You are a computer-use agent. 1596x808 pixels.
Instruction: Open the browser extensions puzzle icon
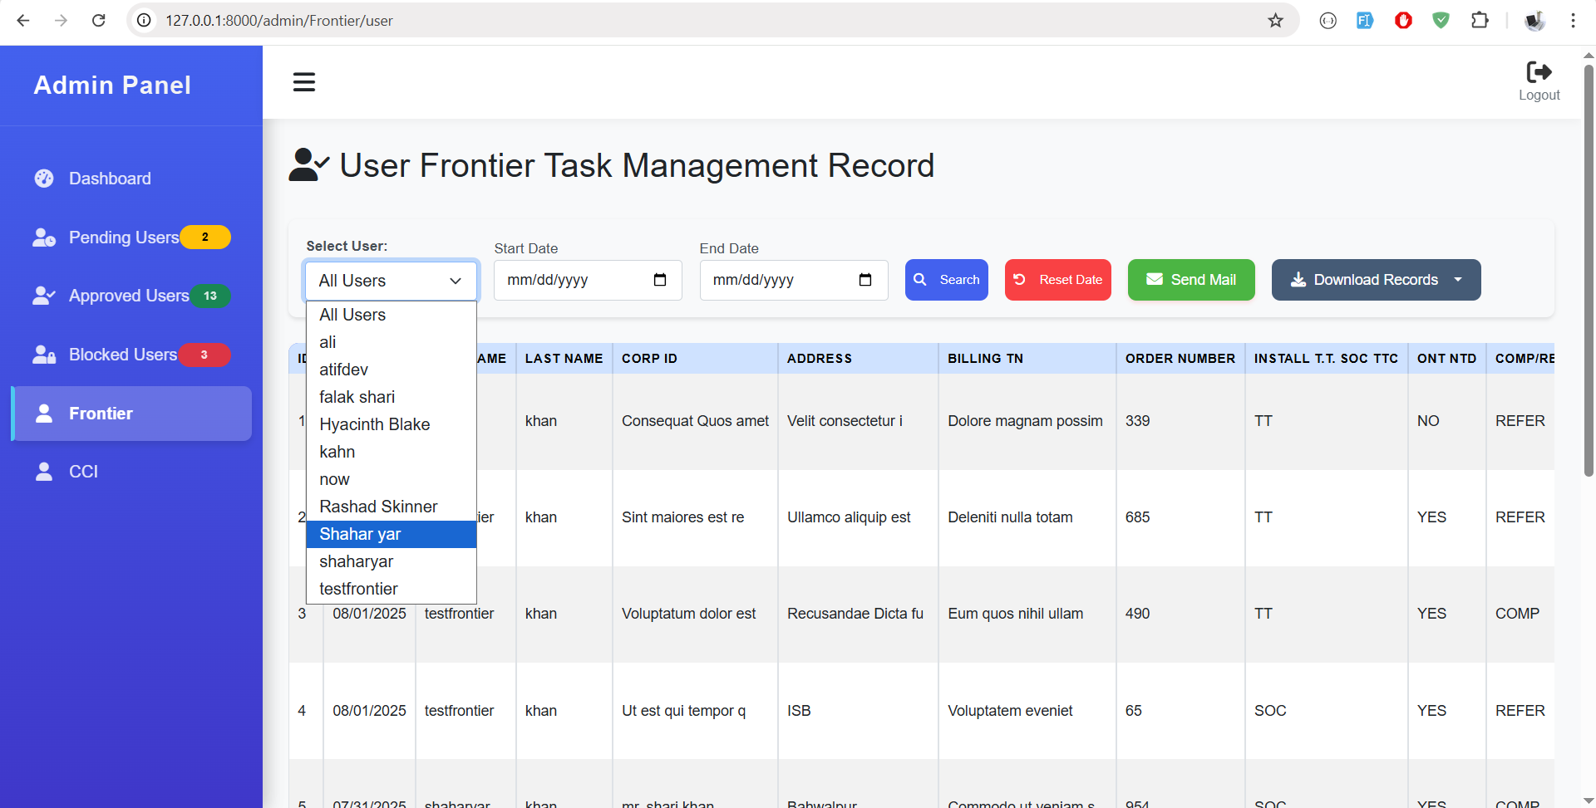(1480, 21)
